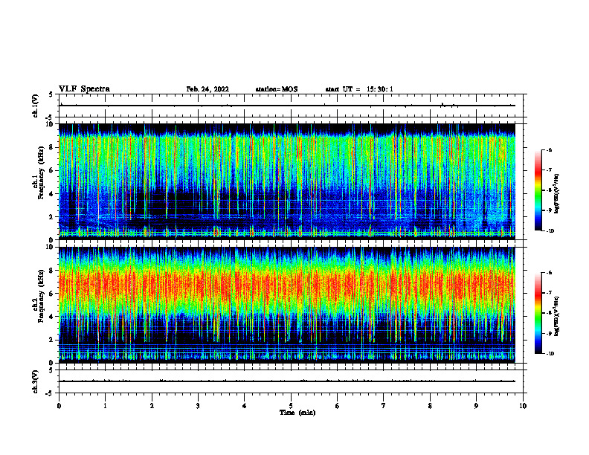Click time-axis tick label "4"
The width and height of the screenshot is (589, 455).
coord(245,406)
